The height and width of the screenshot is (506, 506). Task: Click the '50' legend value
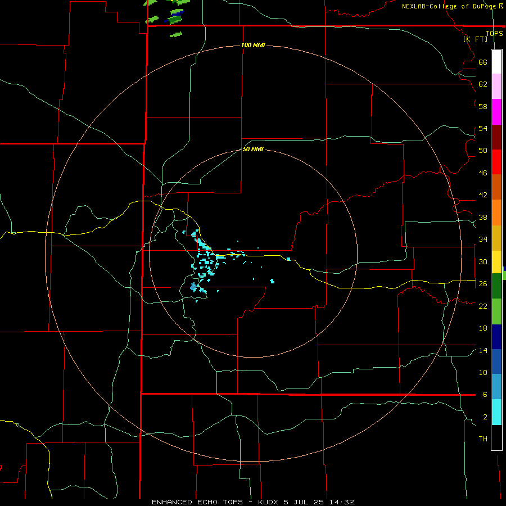483,150
